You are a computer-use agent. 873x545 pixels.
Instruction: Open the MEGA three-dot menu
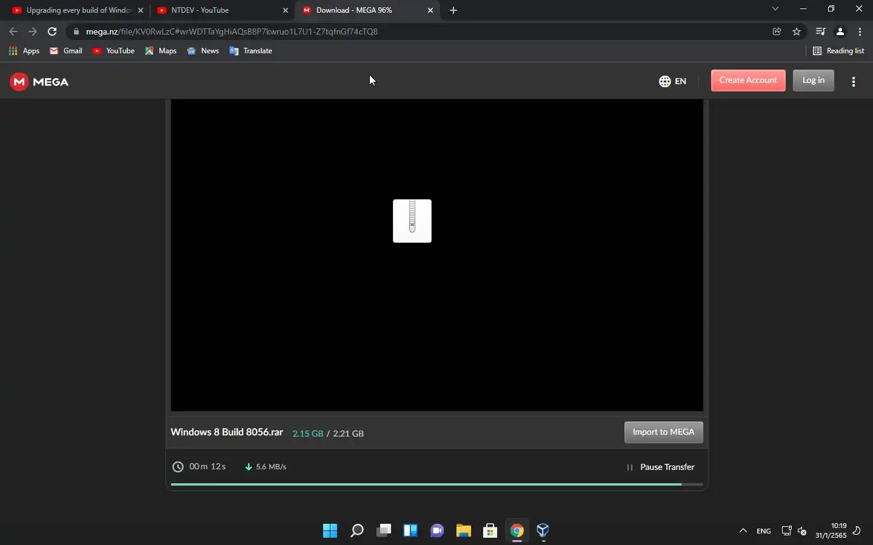[x=854, y=81]
